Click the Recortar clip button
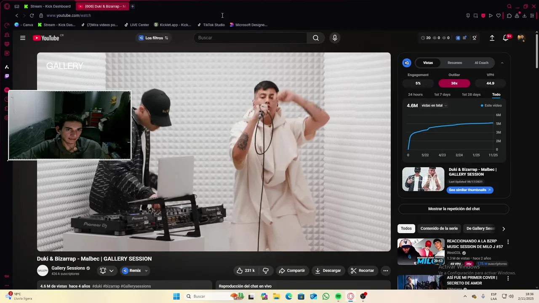This screenshot has width=539, height=303. tap(363, 271)
